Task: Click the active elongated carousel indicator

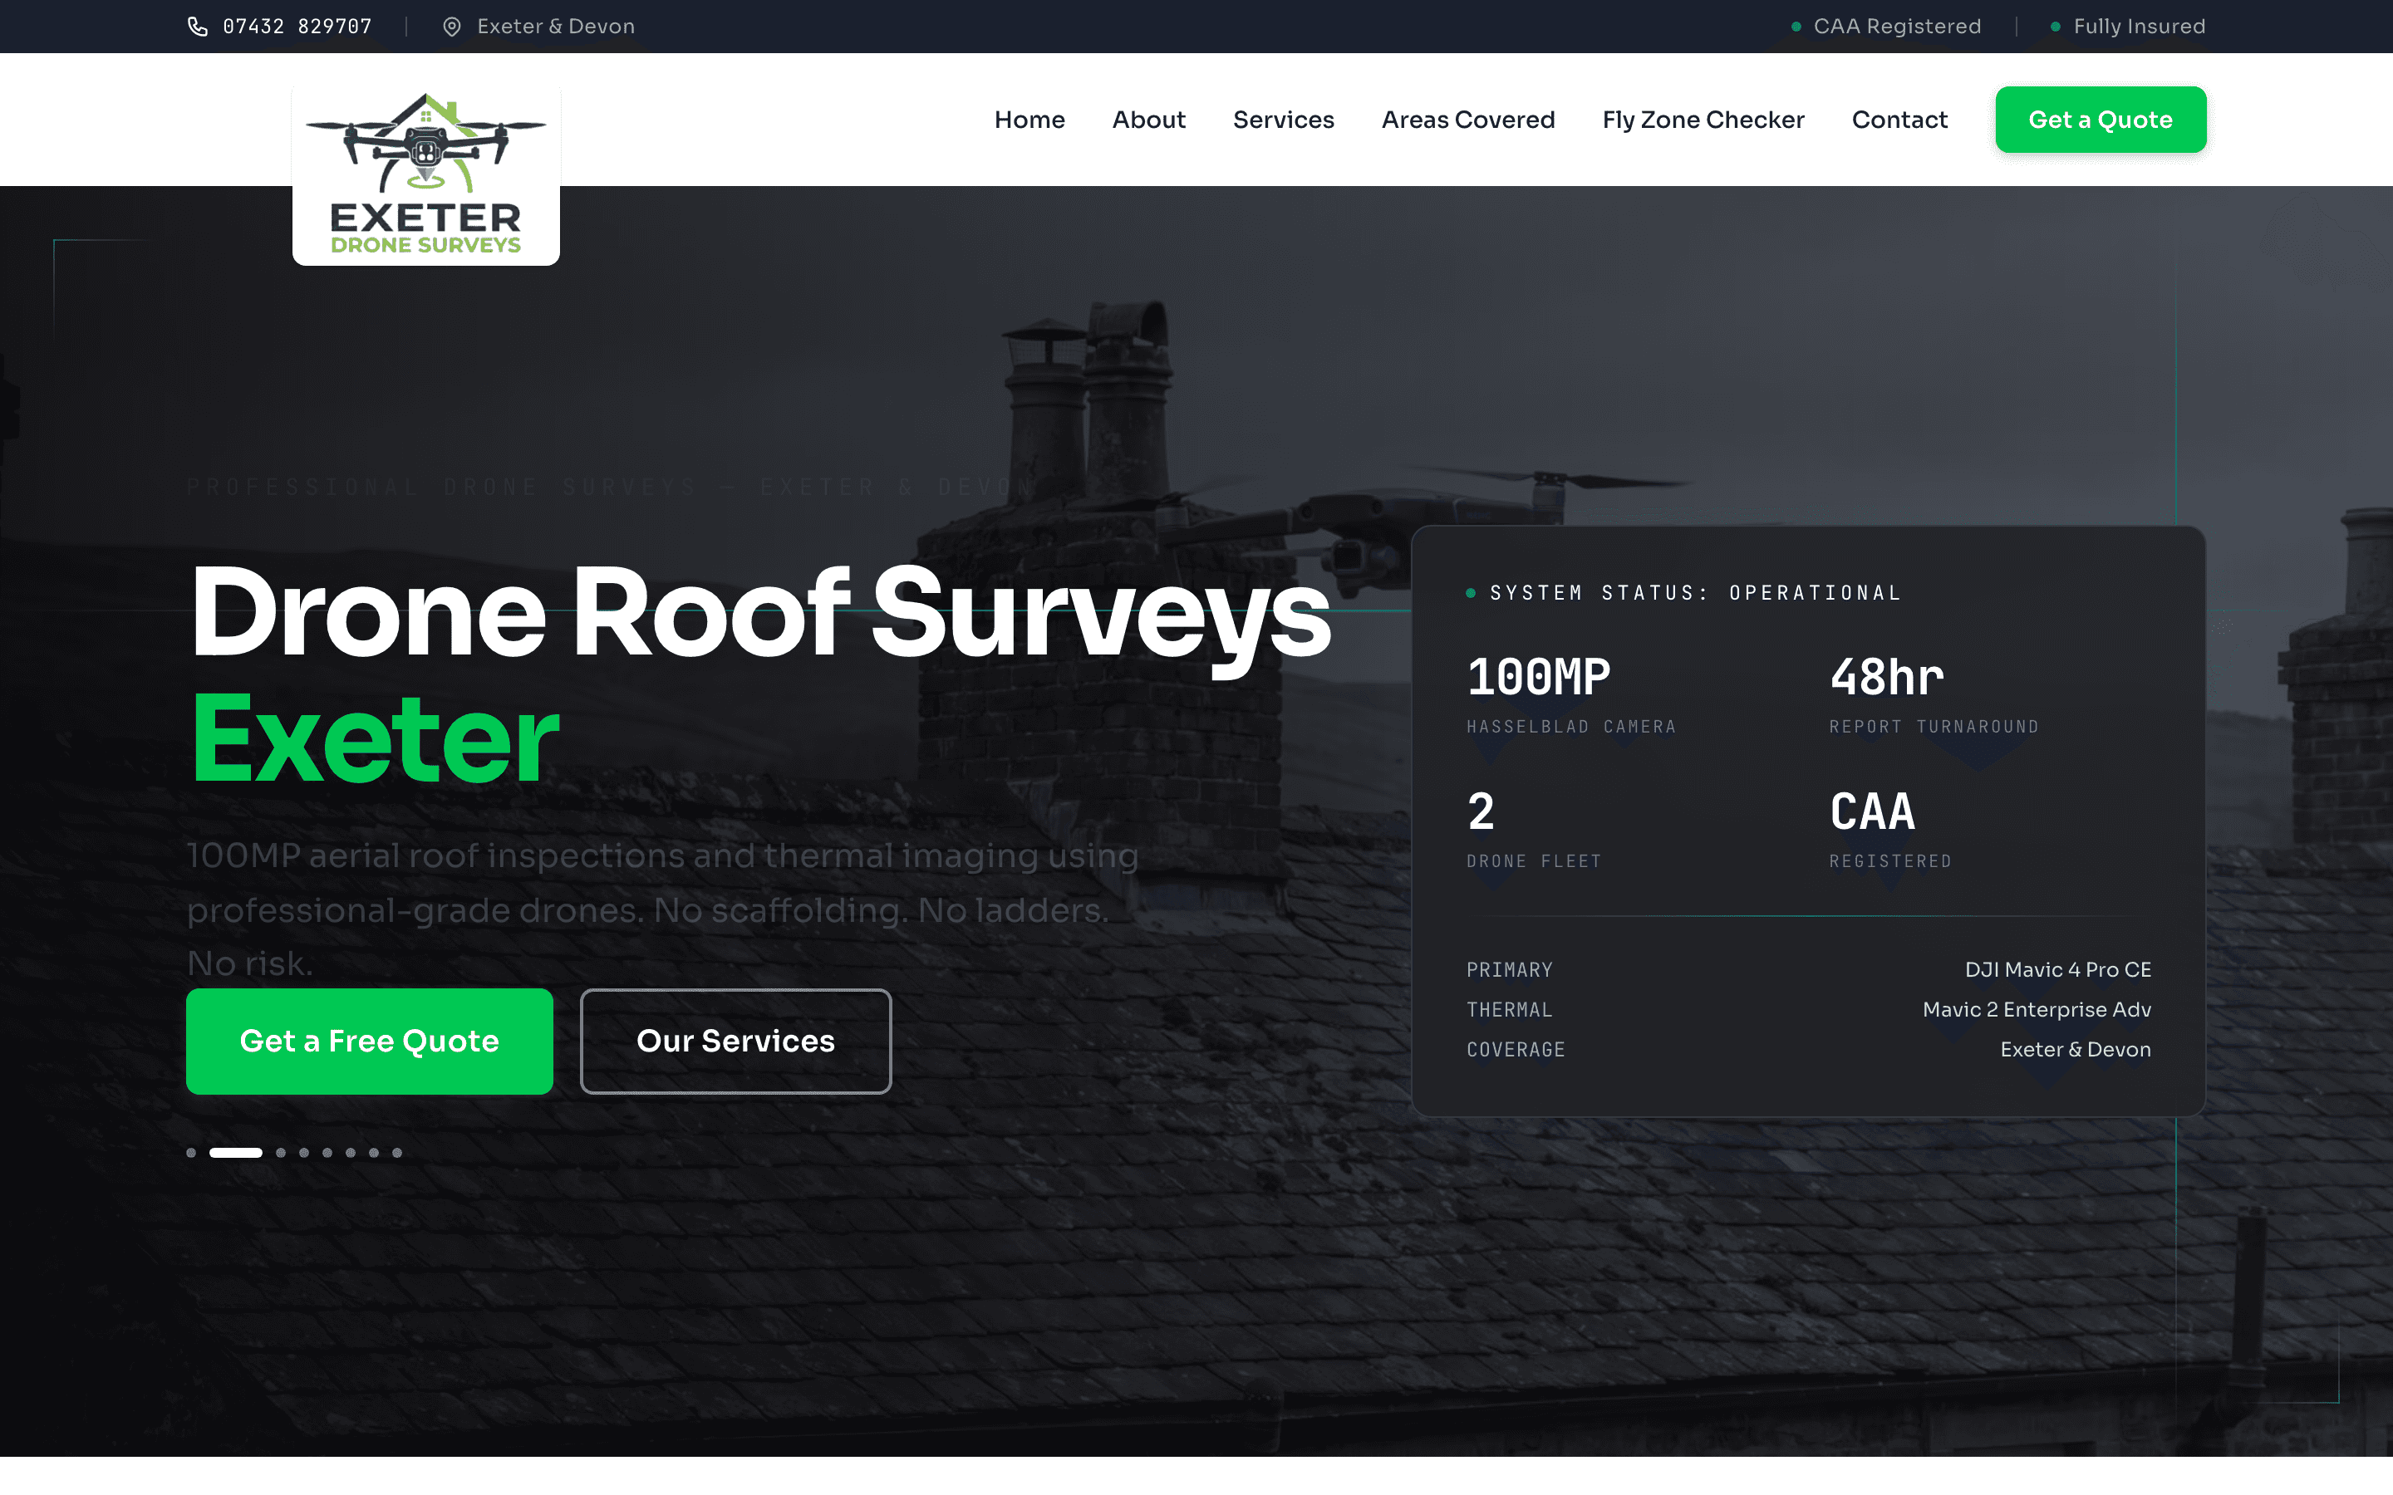Action: [x=235, y=1153]
